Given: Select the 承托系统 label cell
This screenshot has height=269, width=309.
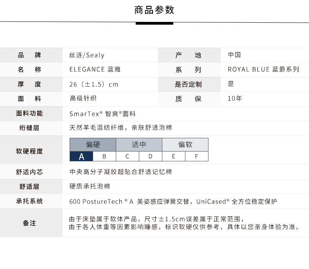Looking at the screenshot, I should coord(31,201).
